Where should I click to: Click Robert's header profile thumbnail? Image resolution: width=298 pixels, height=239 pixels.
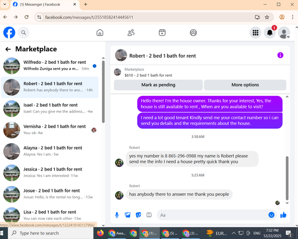(x=121, y=55)
